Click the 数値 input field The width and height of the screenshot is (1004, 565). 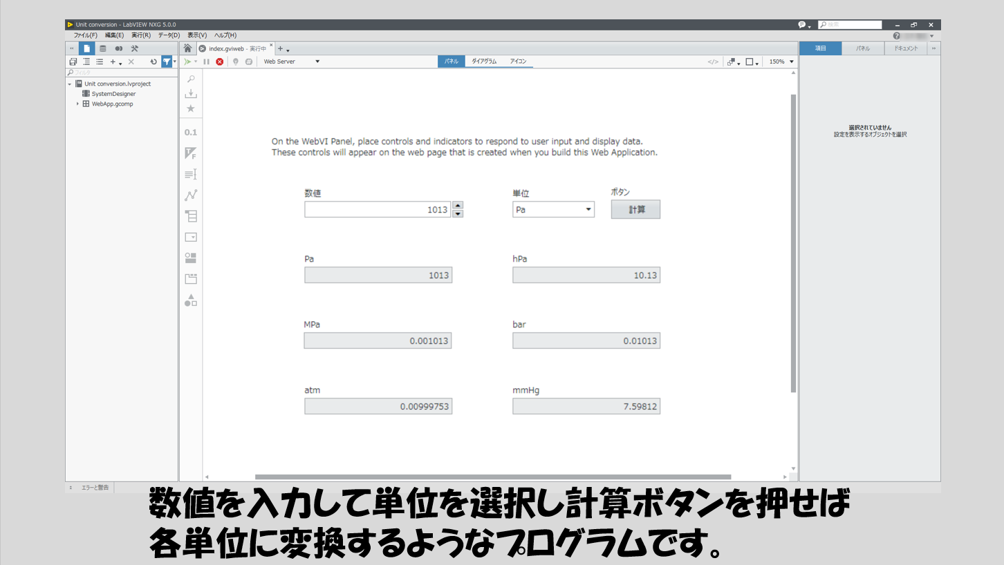378,209
